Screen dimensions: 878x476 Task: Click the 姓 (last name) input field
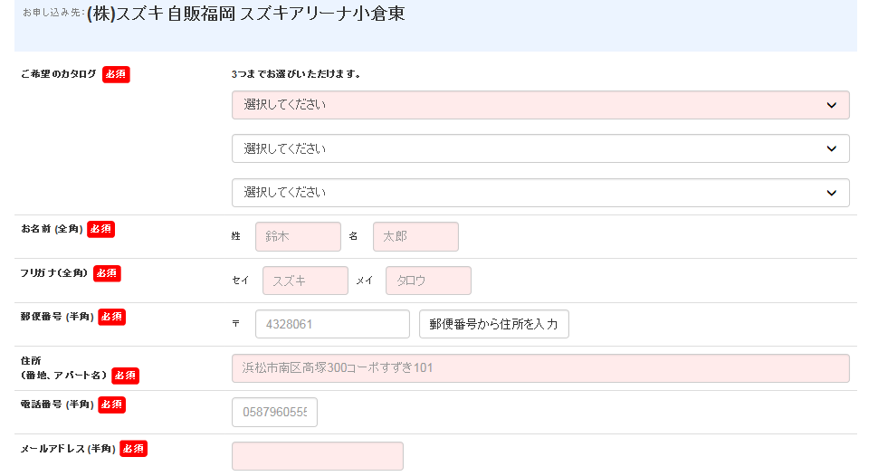point(298,237)
